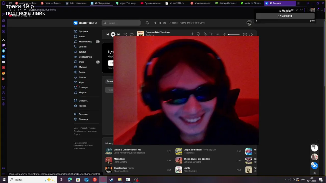Play sex, drugs, etc. sped up track

[x=179, y=161]
